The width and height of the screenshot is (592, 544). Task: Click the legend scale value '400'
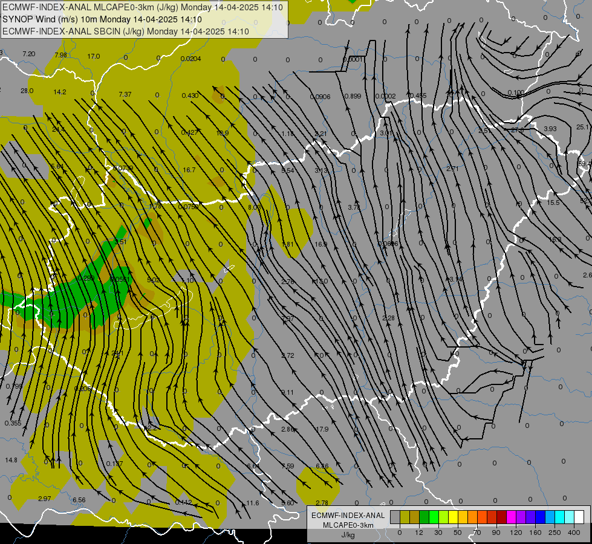pos(574,533)
